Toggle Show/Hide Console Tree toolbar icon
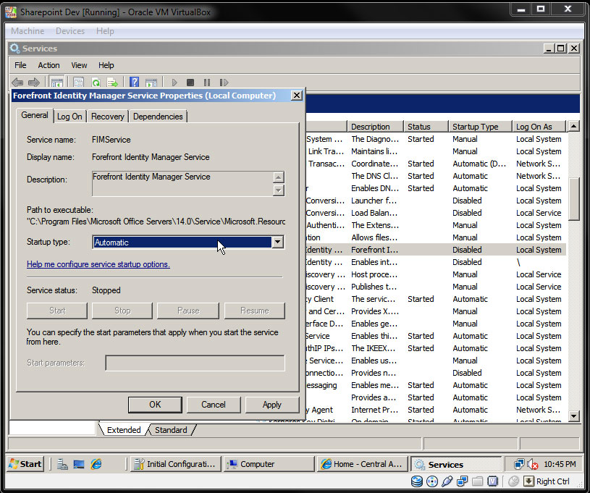The height and width of the screenshot is (493, 590). coord(56,82)
